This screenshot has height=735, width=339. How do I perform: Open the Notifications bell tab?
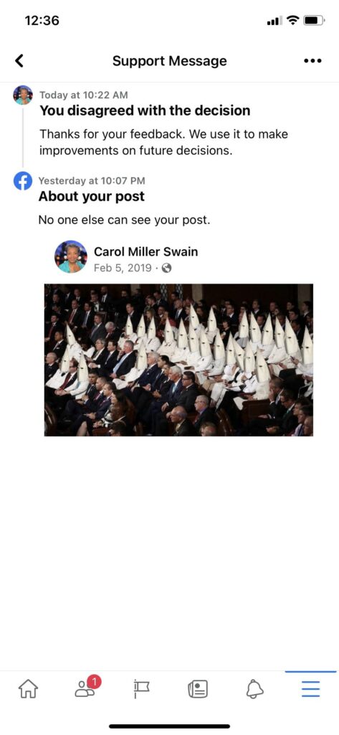pyautogui.click(x=254, y=688)
